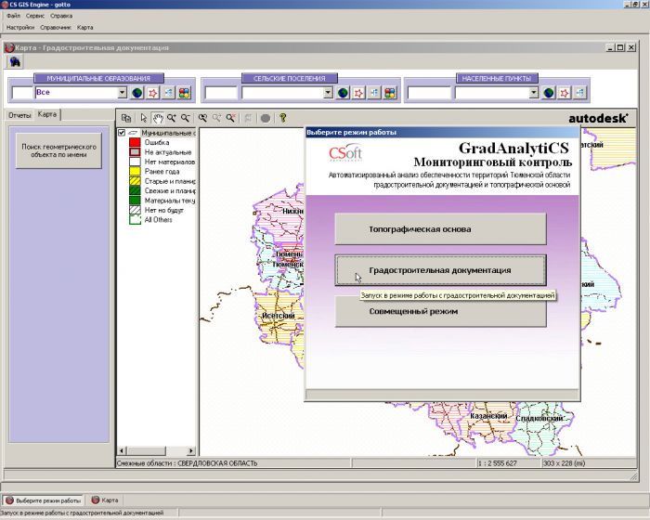Click the blue tree icon in Сельские поселения panel
Viewport: 650px width, 520px height.
[x=374, y=93]
